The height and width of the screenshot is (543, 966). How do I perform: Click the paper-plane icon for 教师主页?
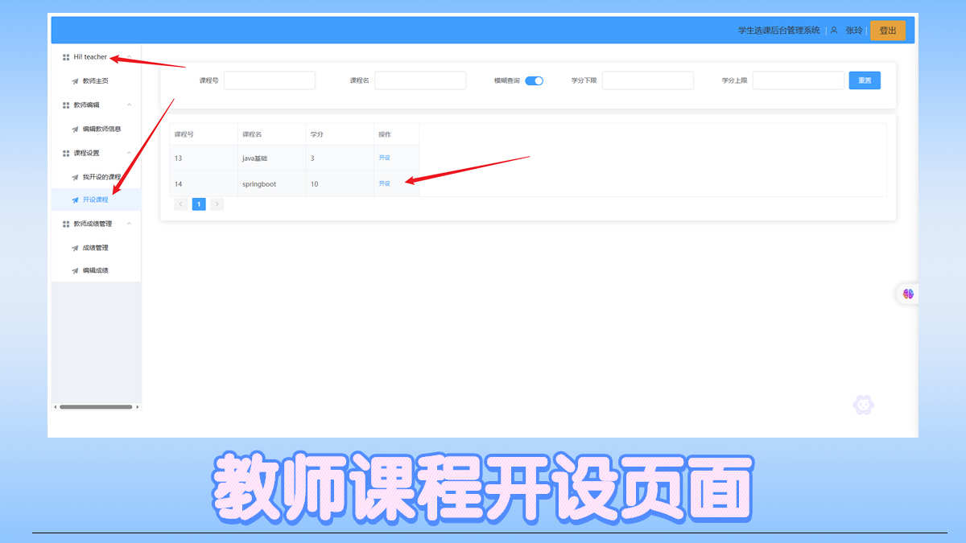[75, 81]
